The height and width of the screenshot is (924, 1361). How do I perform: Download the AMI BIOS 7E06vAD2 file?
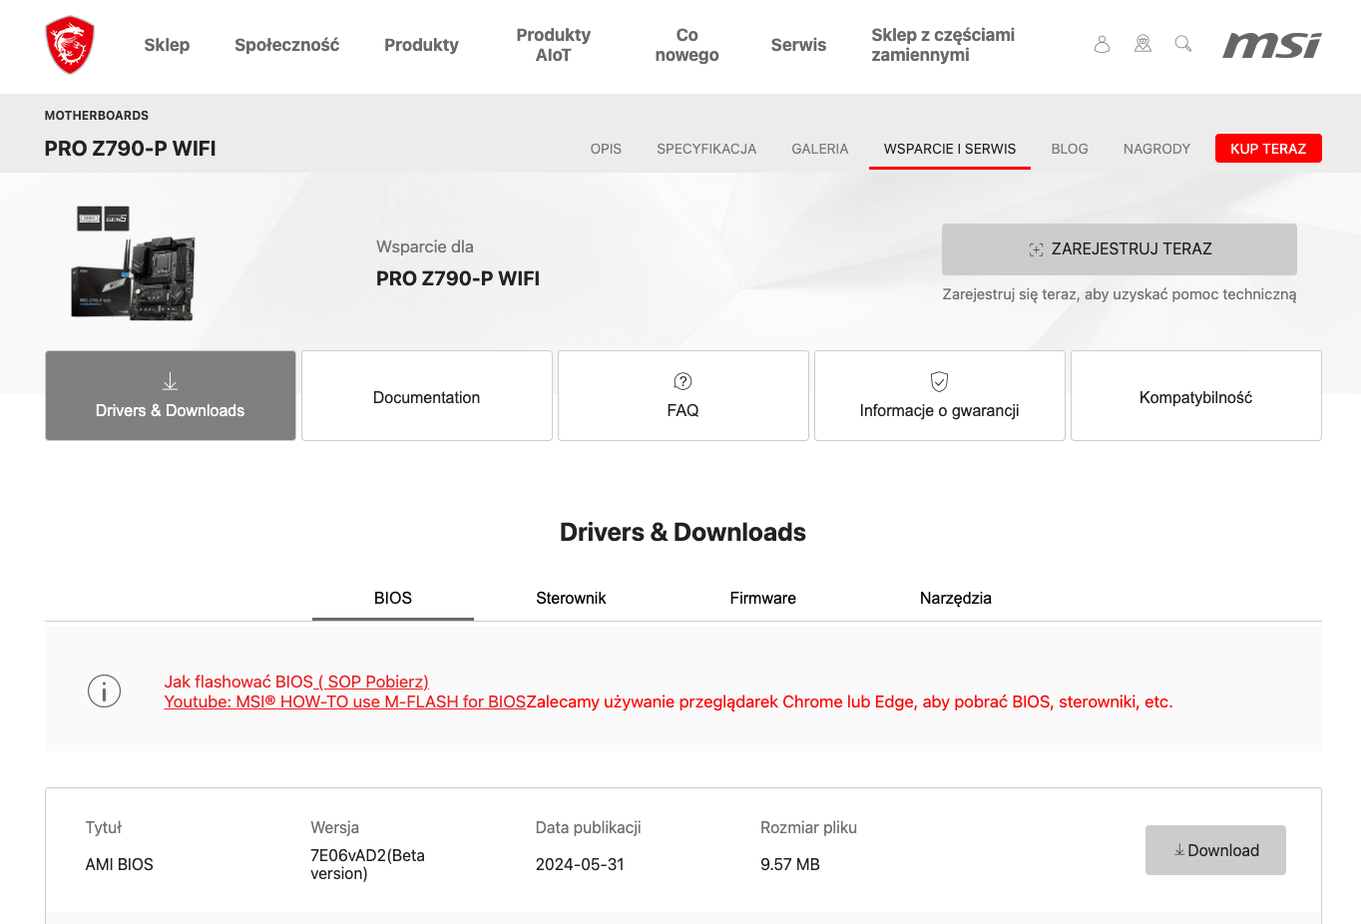click(1215, 850)
